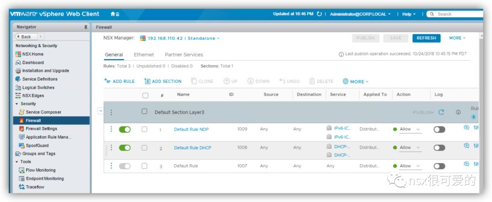The height and width of the screenshot is (202, 492).
Task: Open the top-right MORE dropdown
Action: click(x=457, y=38)
